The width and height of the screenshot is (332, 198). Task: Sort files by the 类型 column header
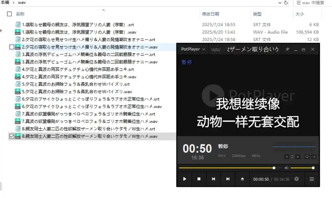(257, 14)
